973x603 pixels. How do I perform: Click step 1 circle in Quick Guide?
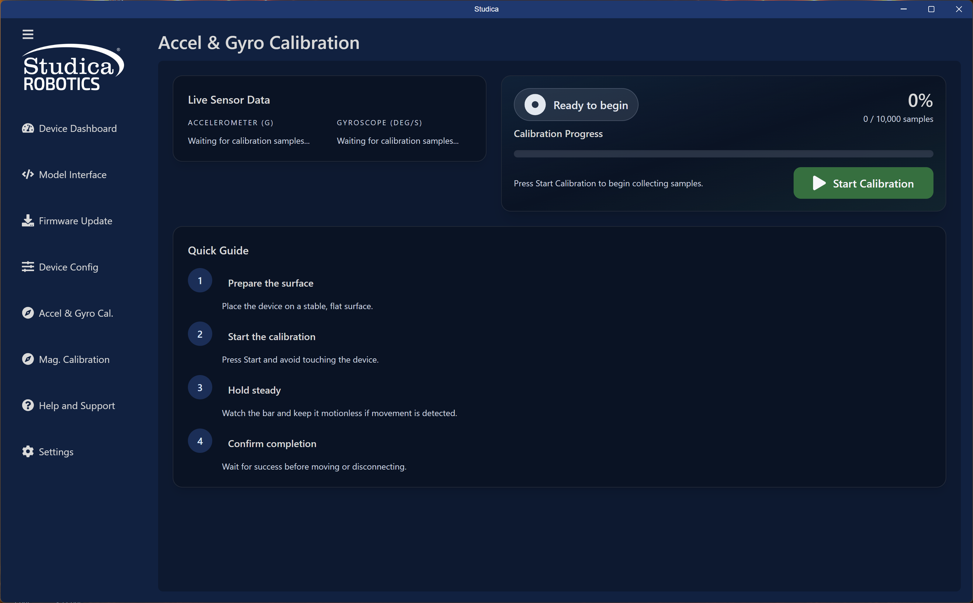(200, 281)
